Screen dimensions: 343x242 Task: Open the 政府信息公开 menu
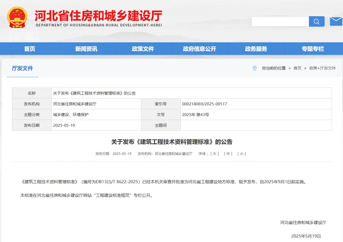coord(199,49)
